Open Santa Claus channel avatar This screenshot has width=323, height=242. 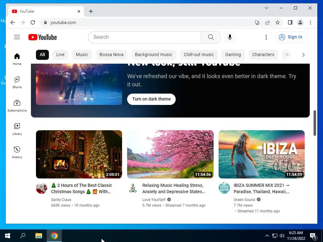42,188
